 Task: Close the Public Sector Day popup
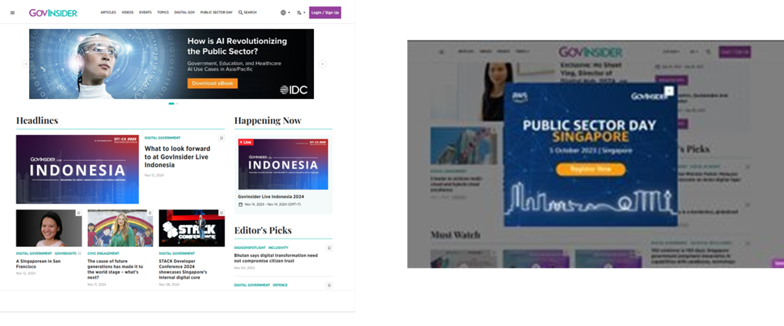pyautogui.click(x=669, y=91)
